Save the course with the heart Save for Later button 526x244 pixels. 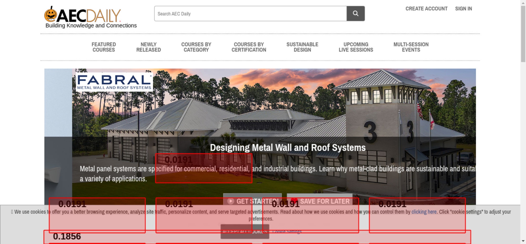click(320, 201)
